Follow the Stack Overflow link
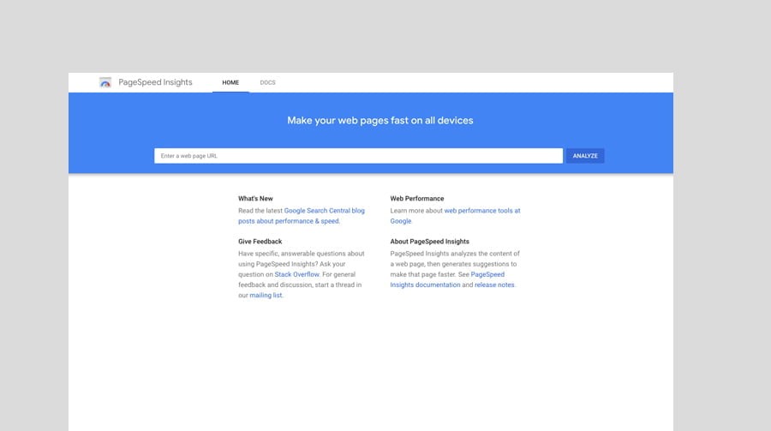Screen dimensions: 771x431 297,274
